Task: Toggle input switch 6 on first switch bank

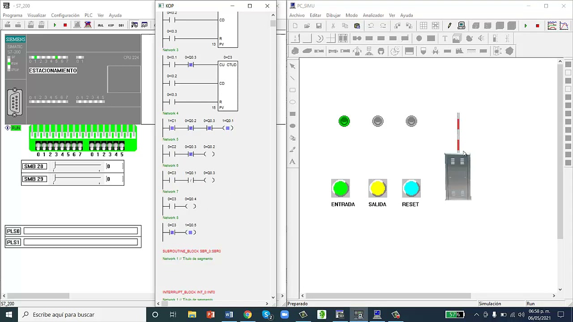Action: [74, 146]
